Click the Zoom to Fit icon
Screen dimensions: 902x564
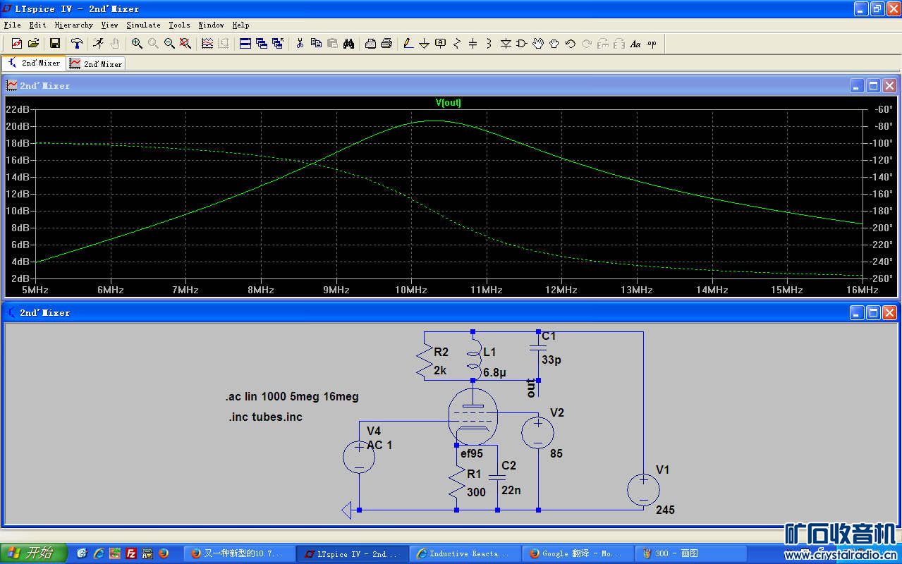click(185, 44)
